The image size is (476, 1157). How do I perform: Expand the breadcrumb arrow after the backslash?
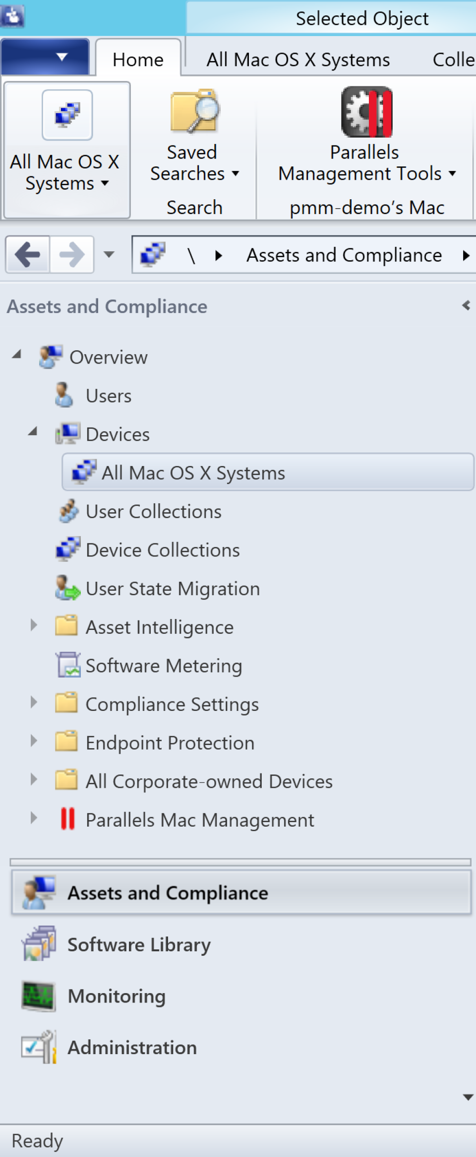point(218,255)
